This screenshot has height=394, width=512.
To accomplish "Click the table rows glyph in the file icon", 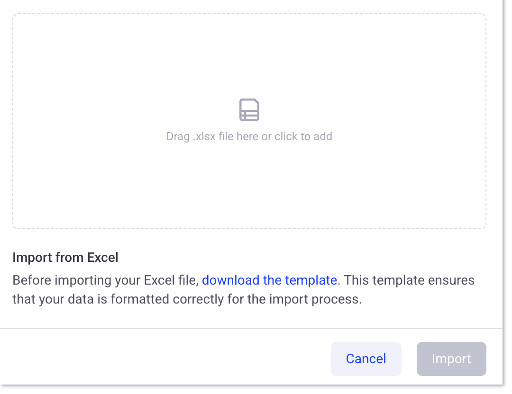I will pos(249,115).
